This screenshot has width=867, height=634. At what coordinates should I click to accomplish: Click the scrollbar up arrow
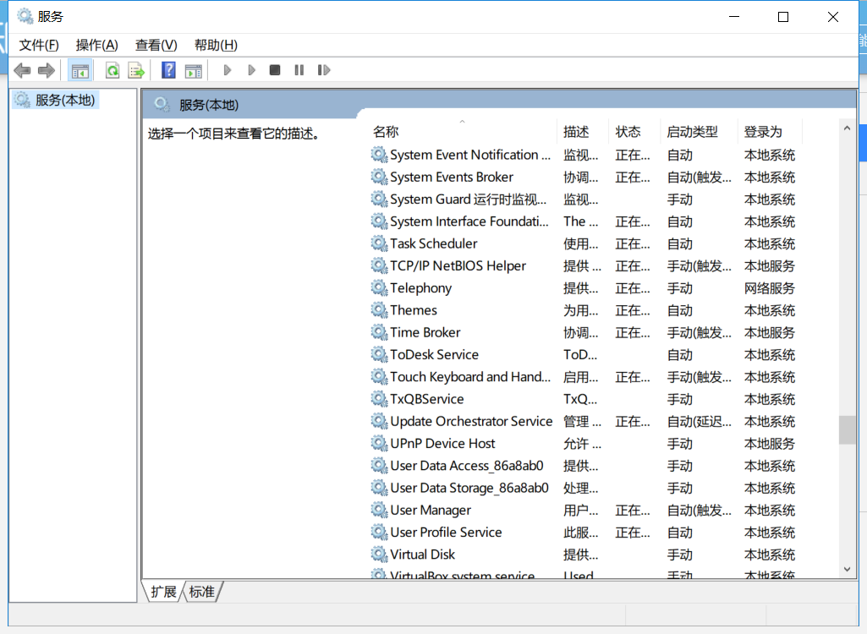[847, 128]
